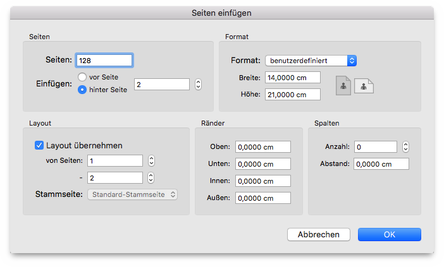444x267 pixels.
Task: Select portrait page orientation icon
Action: tap(343, 85)
